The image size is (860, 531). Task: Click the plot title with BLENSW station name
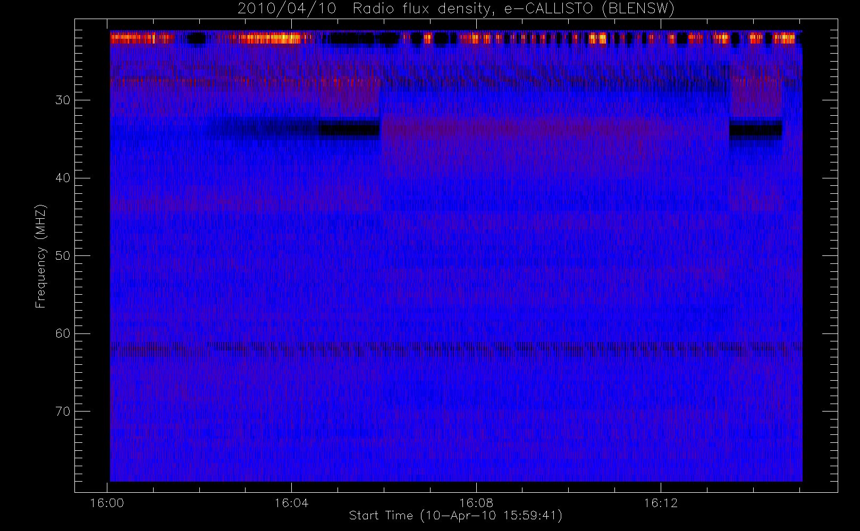pyautogui.click(x=456, y=9)
